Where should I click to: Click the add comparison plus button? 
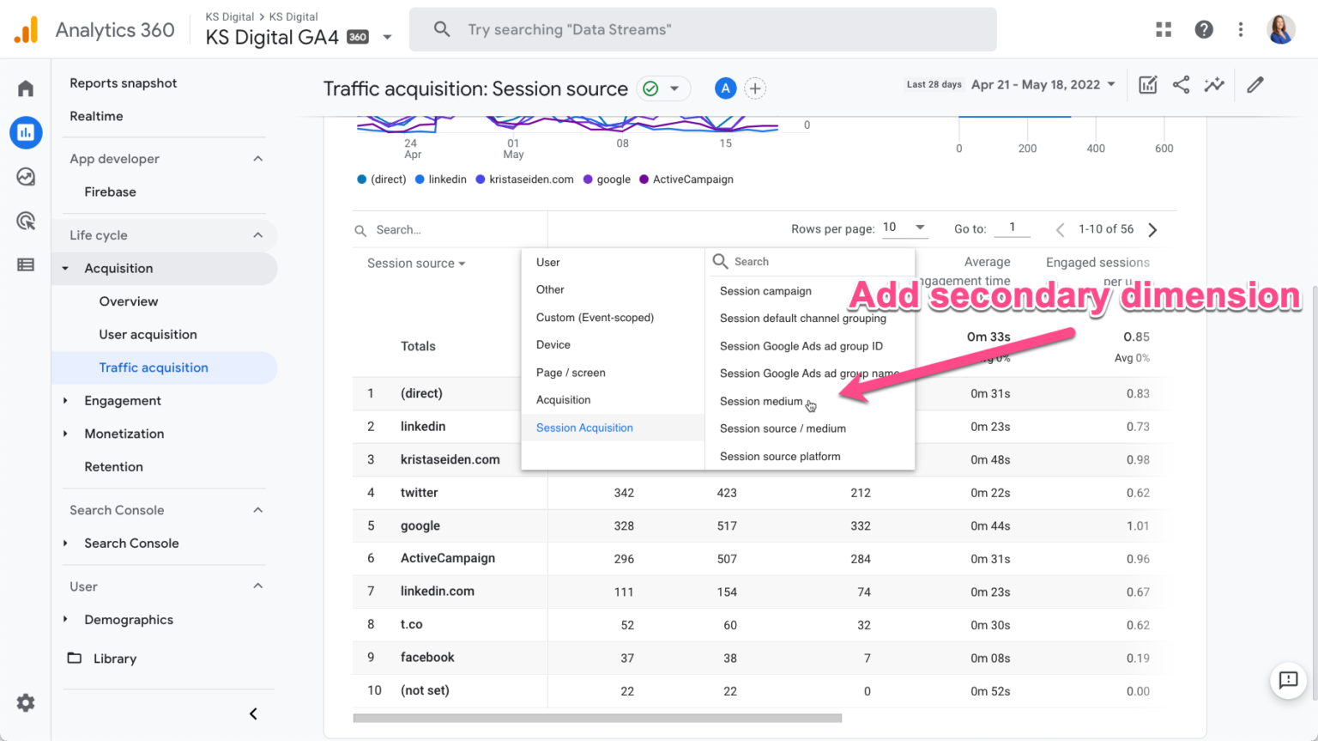pyautogui.click(x=755, y=88)
